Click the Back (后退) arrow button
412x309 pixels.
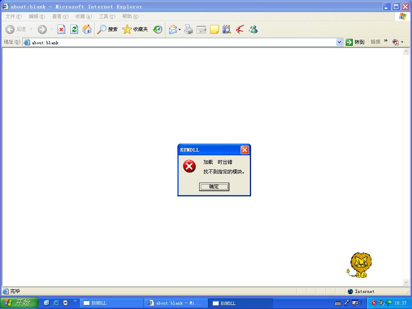(16, 29)
